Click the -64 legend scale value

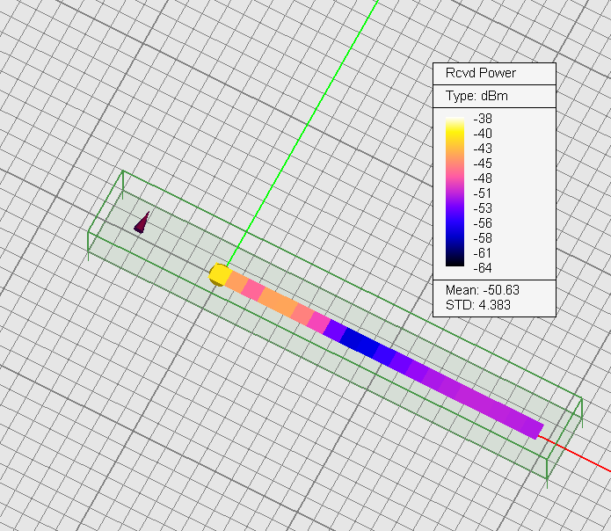point(483,268)
